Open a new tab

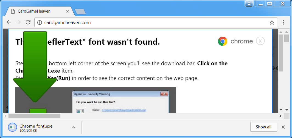click(x=80, y=12)
